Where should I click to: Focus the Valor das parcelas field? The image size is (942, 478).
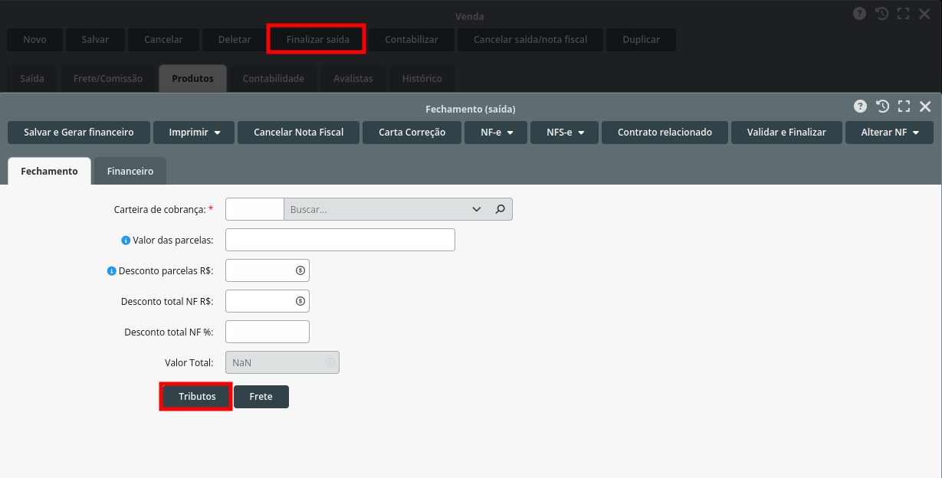pyautogui.click(x=340, y=240)
